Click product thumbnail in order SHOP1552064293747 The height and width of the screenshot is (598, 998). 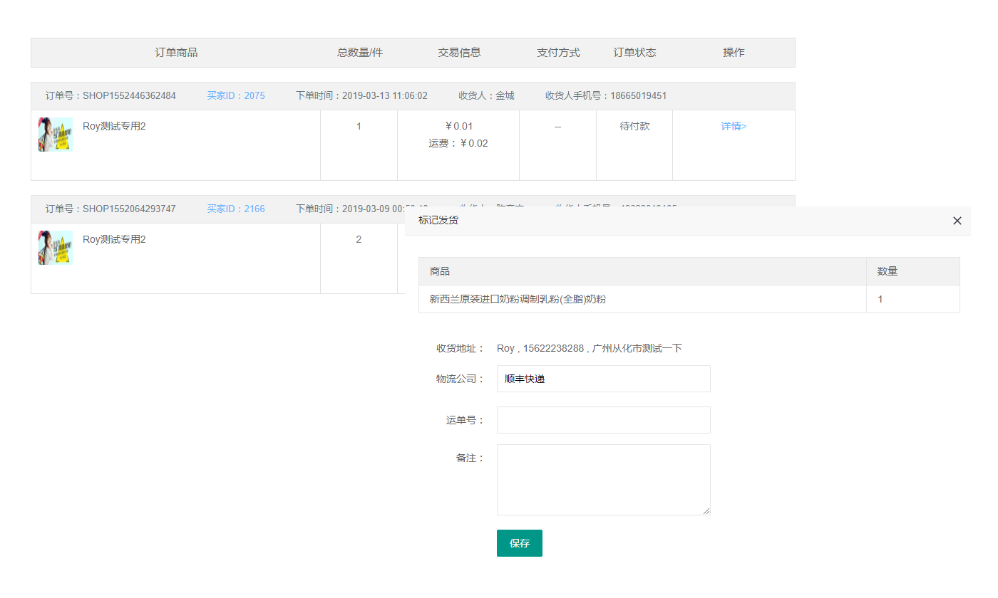pyautogui.click(x=56, y=248)
